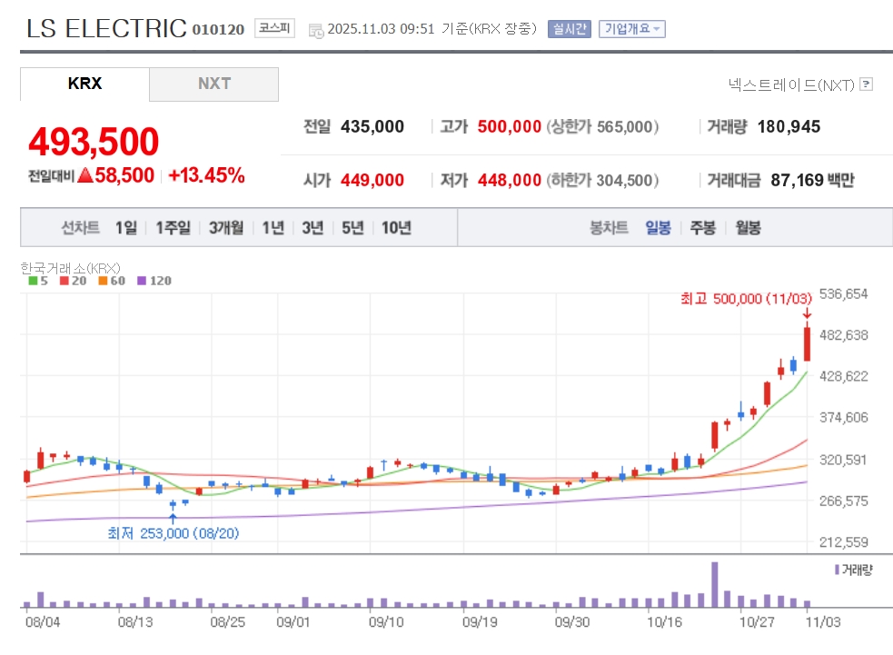The height and width of the screenshot is (655, 893).
Task: Click the LS ELECTRIC stock name heading
Action: [x=106, y=28]
